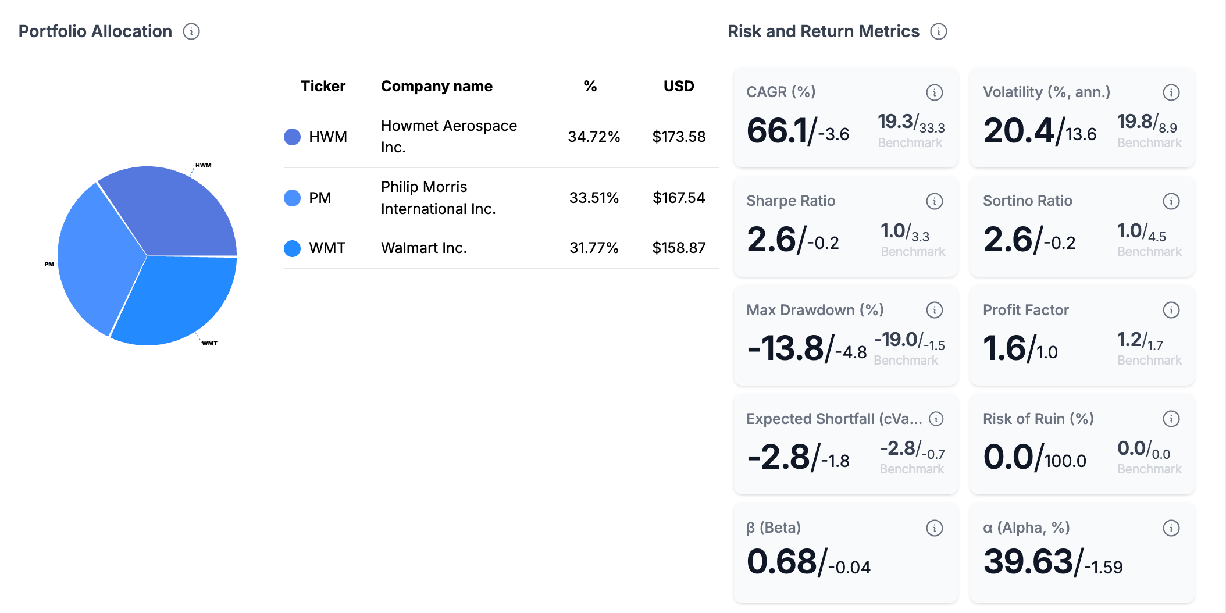Screen dimensions: 1226x613
Task: Click the Max Drawdown info icon
Action: click(x=934, y=310)
